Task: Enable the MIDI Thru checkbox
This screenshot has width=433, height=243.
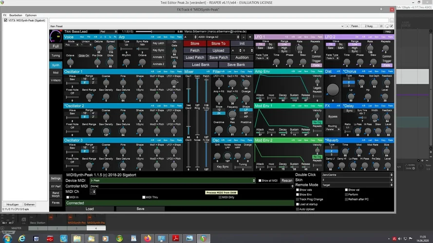Action: click(x=144, y=197)
